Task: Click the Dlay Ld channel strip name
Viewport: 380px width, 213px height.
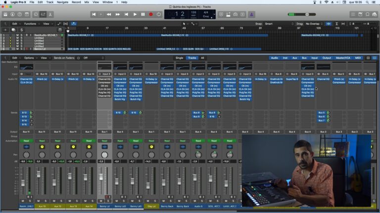Action: (151, 207)
